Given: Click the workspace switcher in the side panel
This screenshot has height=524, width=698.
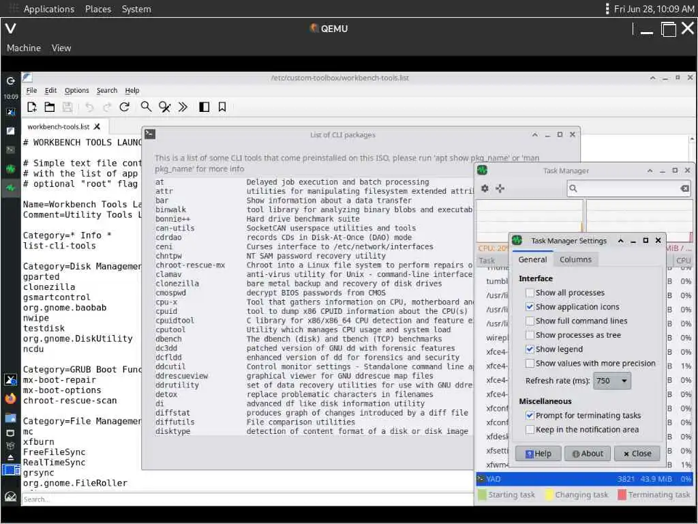Looking at the screenshot, I should tap(11, 470).
